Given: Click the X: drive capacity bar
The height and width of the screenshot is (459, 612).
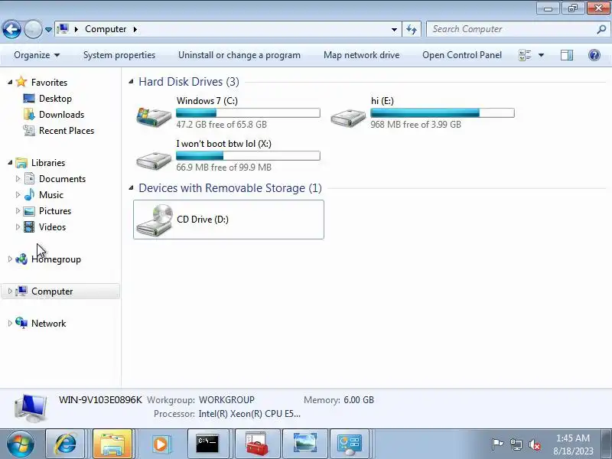Looking at the screenshot, I should [248, 156].
